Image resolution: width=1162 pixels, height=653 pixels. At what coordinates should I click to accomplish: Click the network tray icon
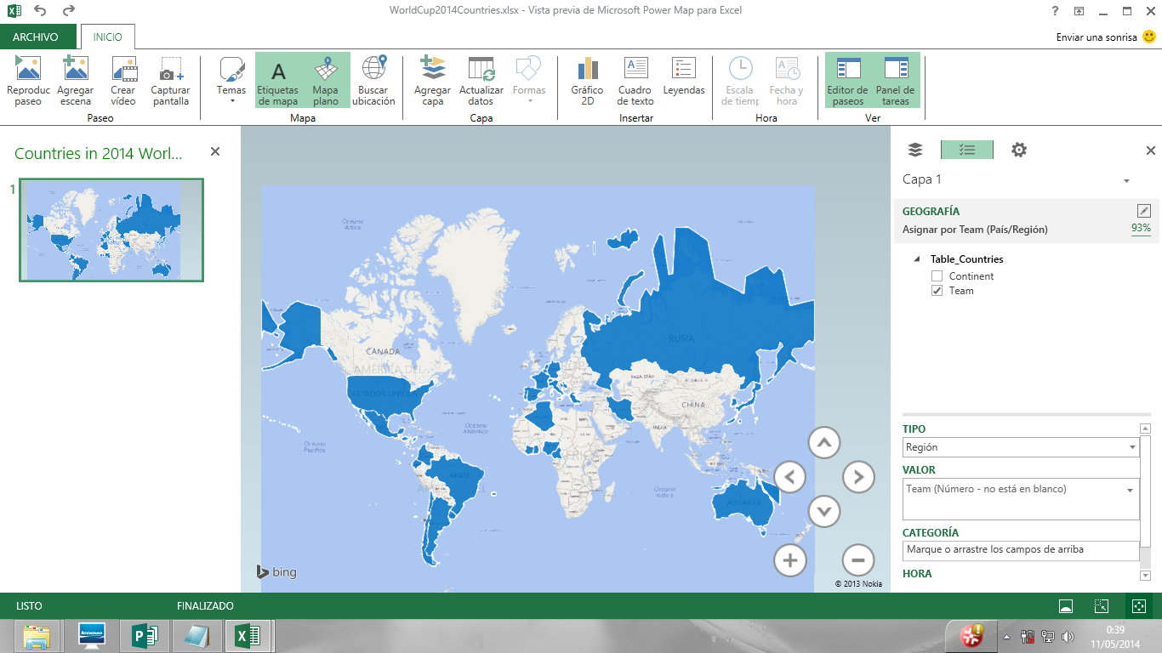pos(1047,636)
